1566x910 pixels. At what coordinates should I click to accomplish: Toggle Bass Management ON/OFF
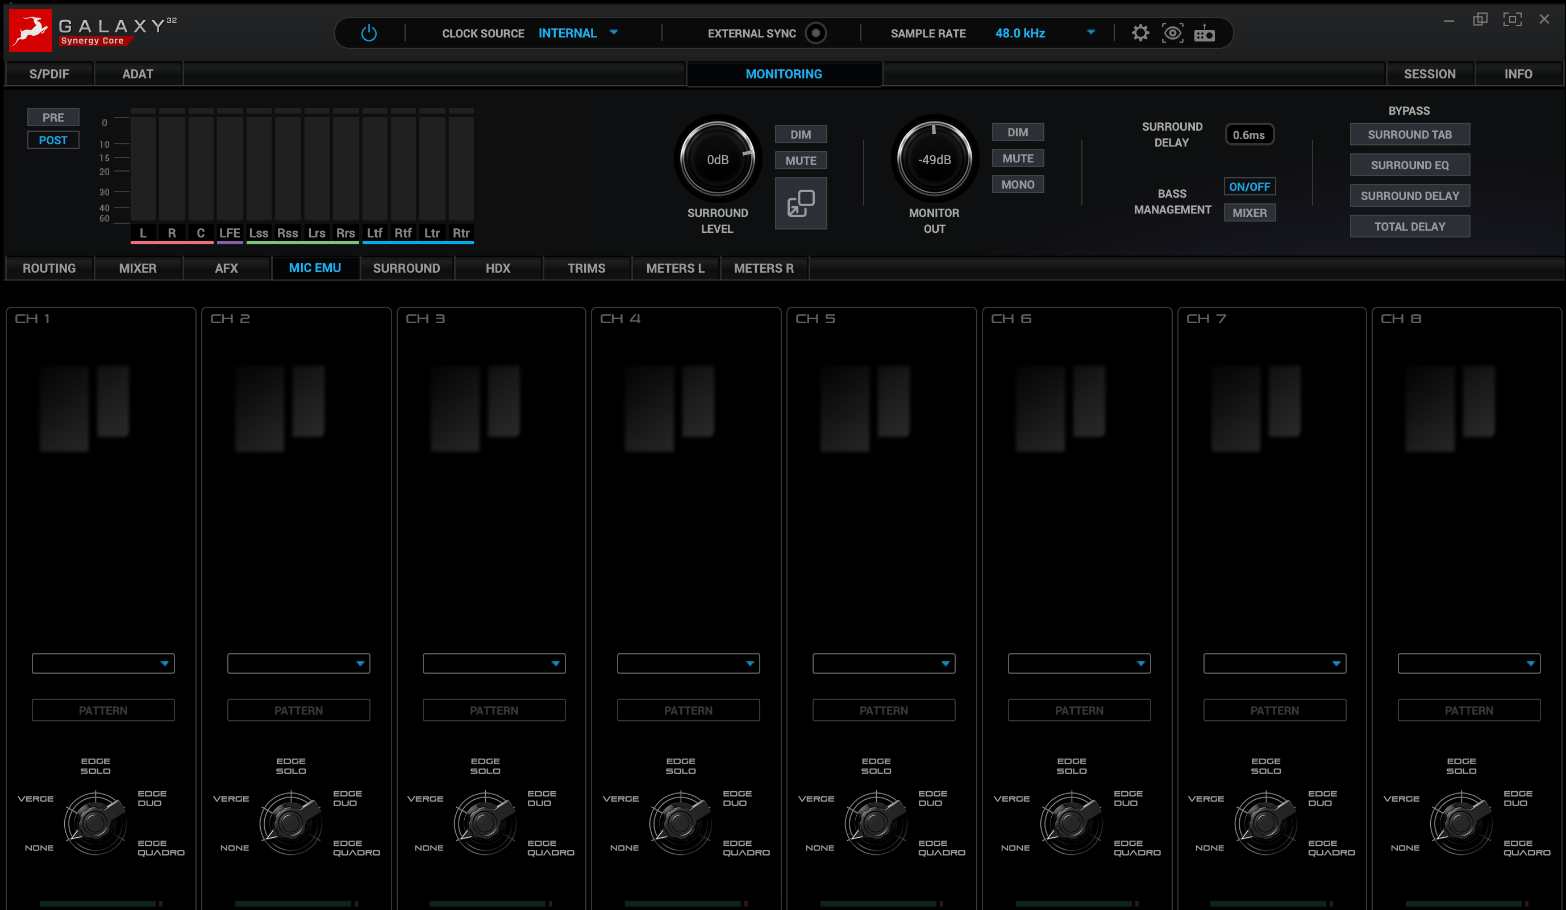click(1249, 186)
